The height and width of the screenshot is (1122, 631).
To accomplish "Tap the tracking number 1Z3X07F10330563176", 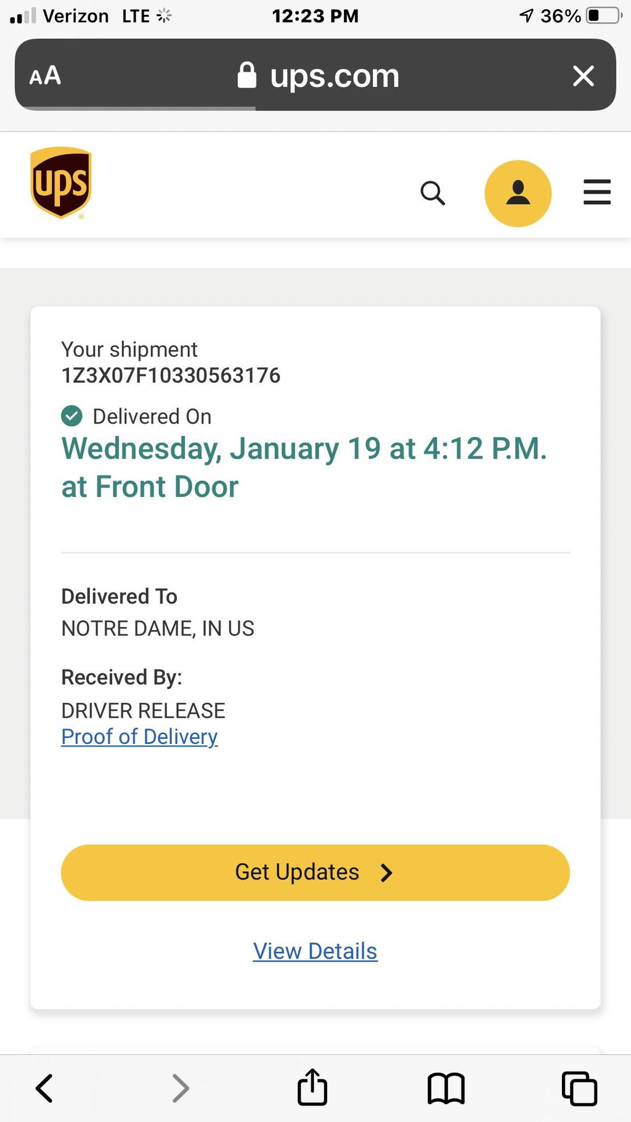I will [x=171, y=375].
